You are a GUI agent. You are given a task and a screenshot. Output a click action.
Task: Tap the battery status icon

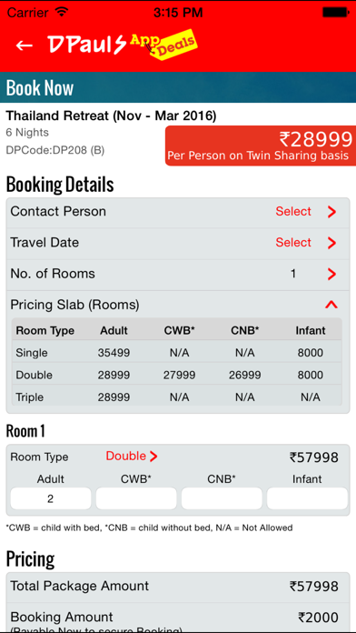pyautogui.click(x=334, y=13)
